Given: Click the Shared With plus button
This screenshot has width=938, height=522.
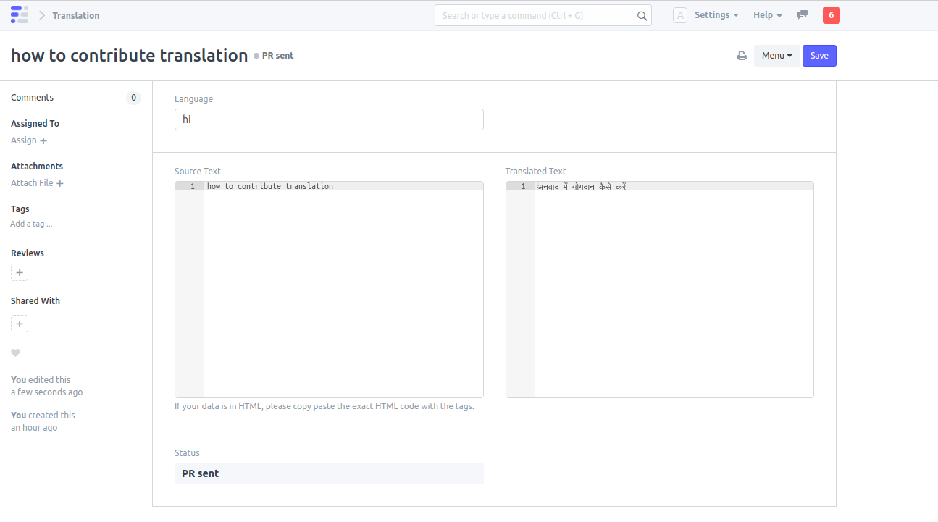Looking at the screenshot, I should 20,324.
